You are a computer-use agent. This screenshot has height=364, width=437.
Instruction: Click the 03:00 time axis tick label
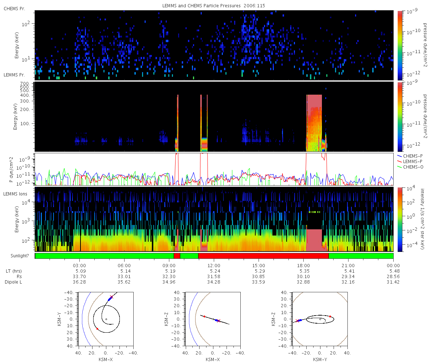(x=80, y=265)
